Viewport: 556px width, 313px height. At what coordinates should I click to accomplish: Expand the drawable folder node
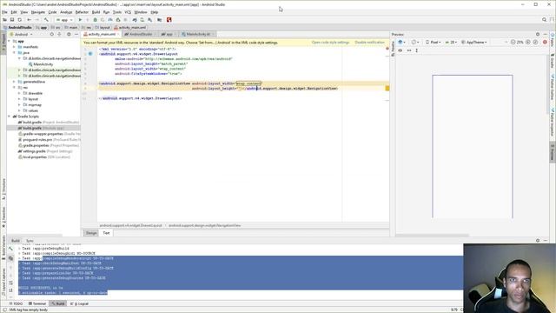click(x=19, y=93)
